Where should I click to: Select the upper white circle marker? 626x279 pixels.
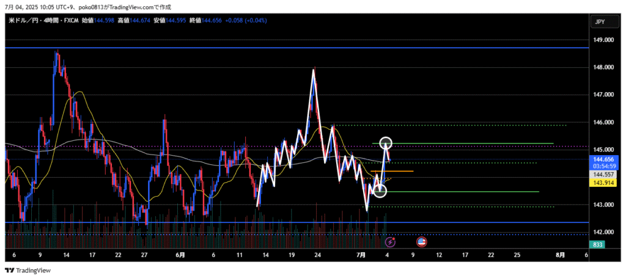click(386, 143)
